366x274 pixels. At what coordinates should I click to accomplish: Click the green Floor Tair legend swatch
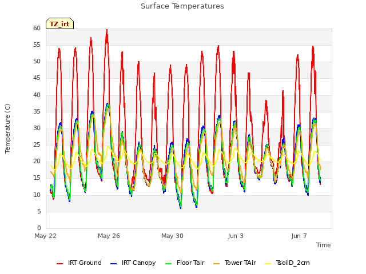click(x=168, y=264)
